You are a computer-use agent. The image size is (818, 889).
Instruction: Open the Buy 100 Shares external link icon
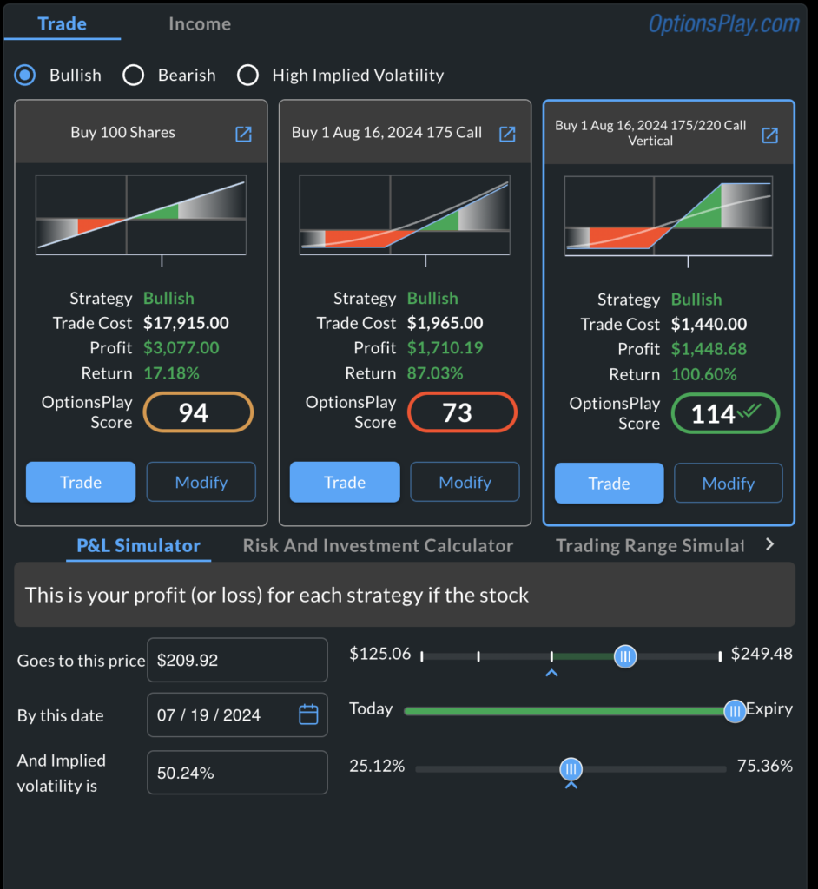coord(243,134)
